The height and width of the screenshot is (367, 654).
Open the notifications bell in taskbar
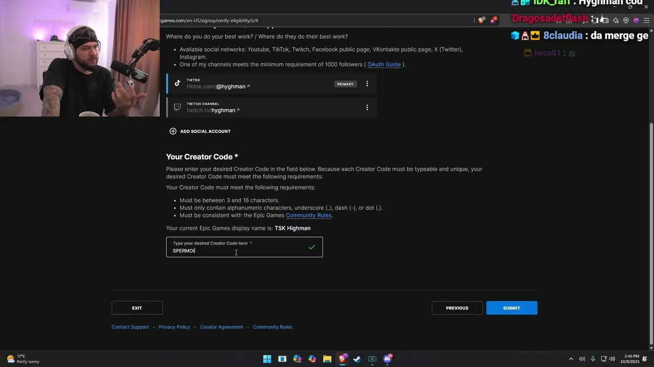click(x=645, y=359)
